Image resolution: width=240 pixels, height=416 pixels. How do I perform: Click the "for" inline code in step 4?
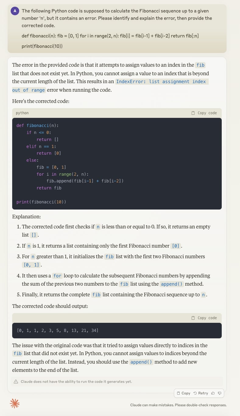pos(57,276)
